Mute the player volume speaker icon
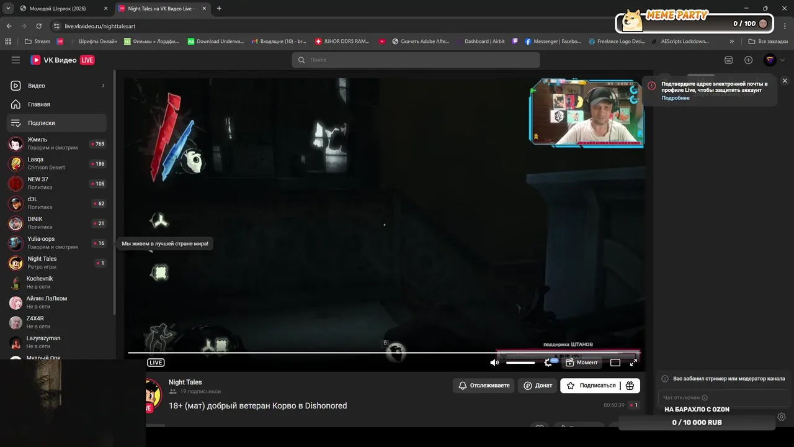Screen dimensions: 794x447 point(494,363)
